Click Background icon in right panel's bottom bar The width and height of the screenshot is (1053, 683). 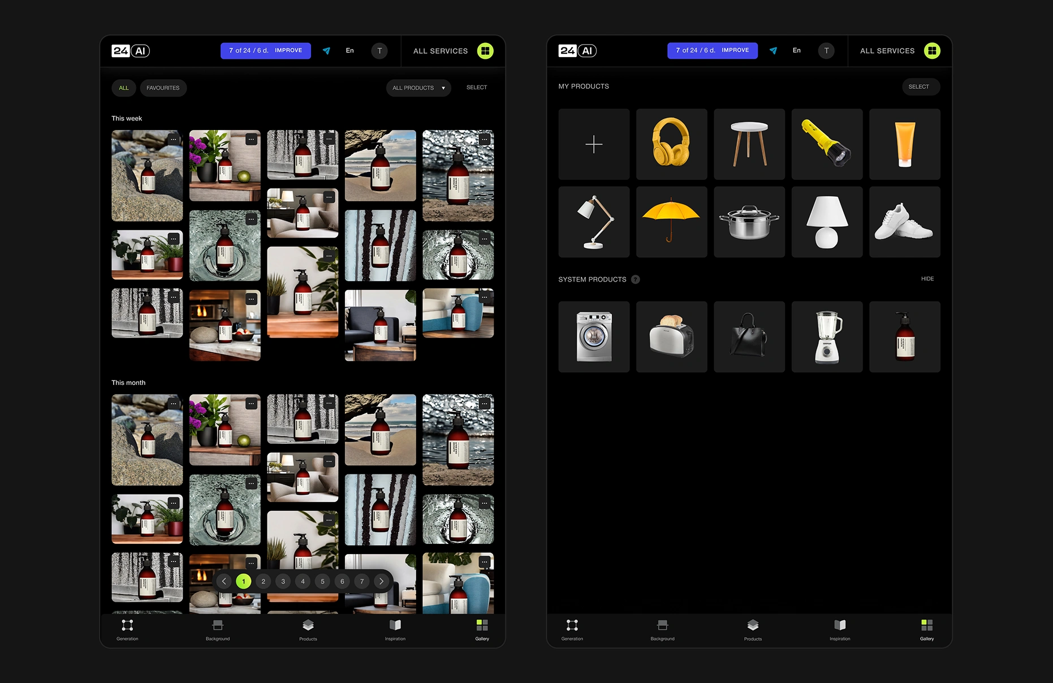pyautogui.click(x=662, y=629)
